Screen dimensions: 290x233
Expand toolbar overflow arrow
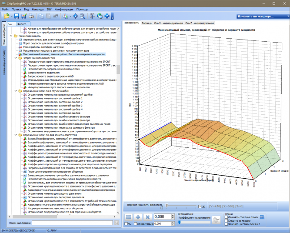pyautogui.click(x=112, y=17)
